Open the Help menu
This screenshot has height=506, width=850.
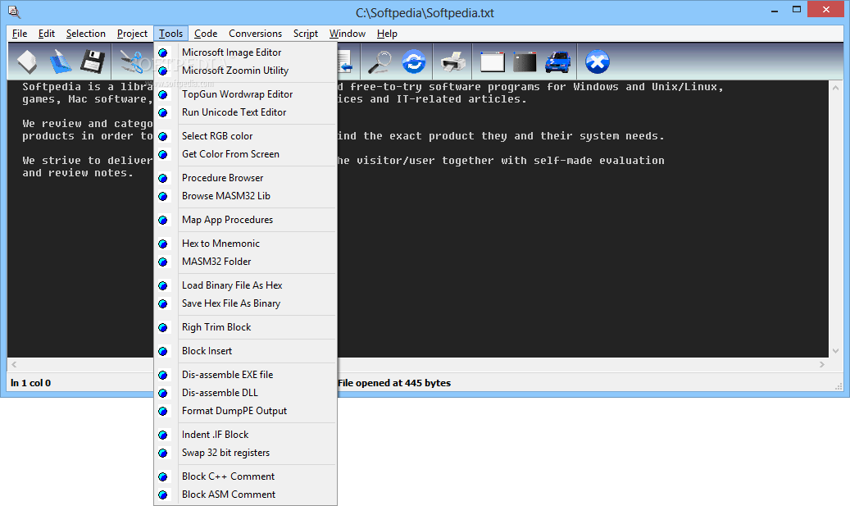(387, 34)
